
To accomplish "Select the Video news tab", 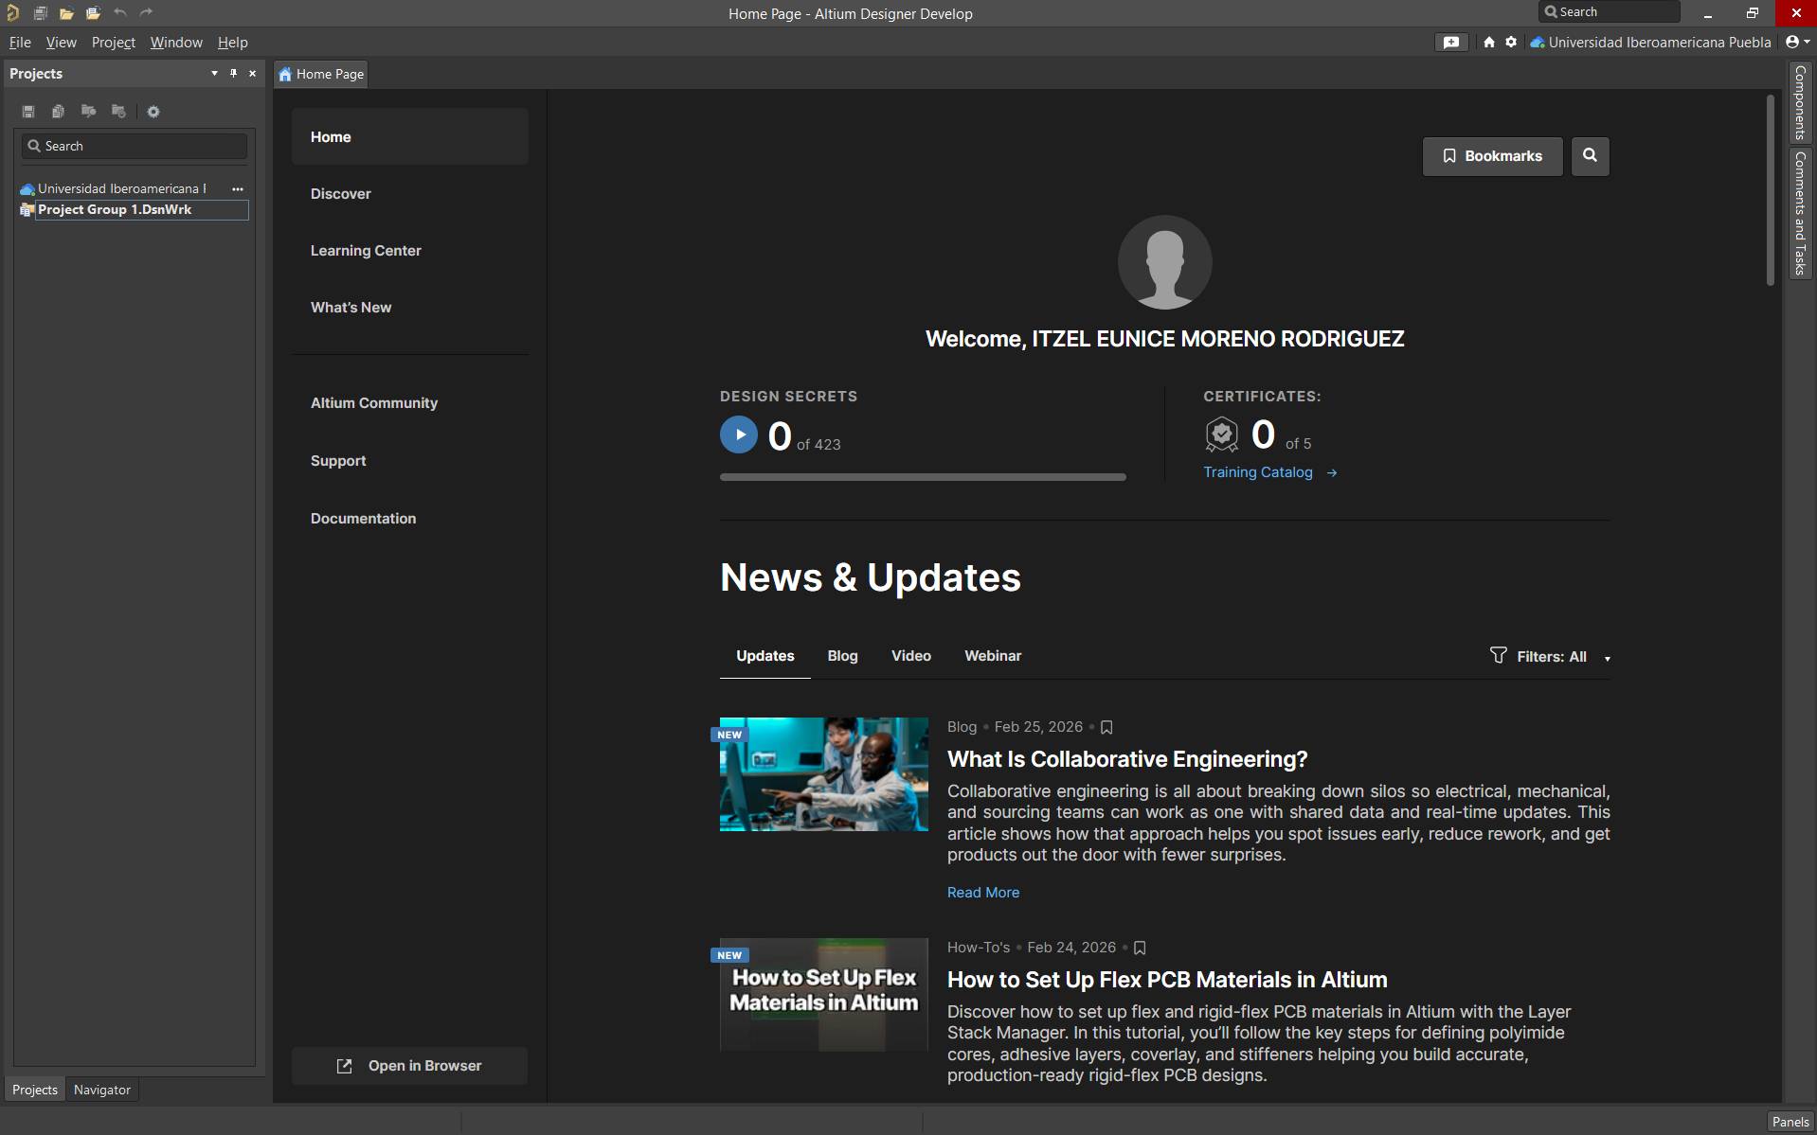I will [x=911, y=656].
